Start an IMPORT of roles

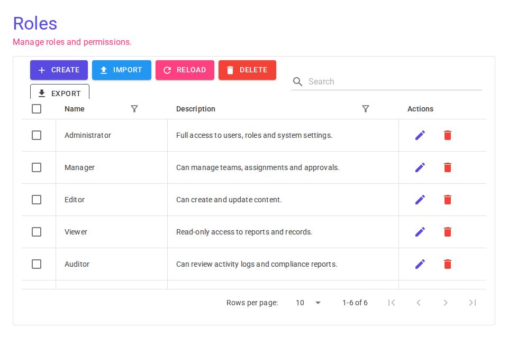coord(122,70)
